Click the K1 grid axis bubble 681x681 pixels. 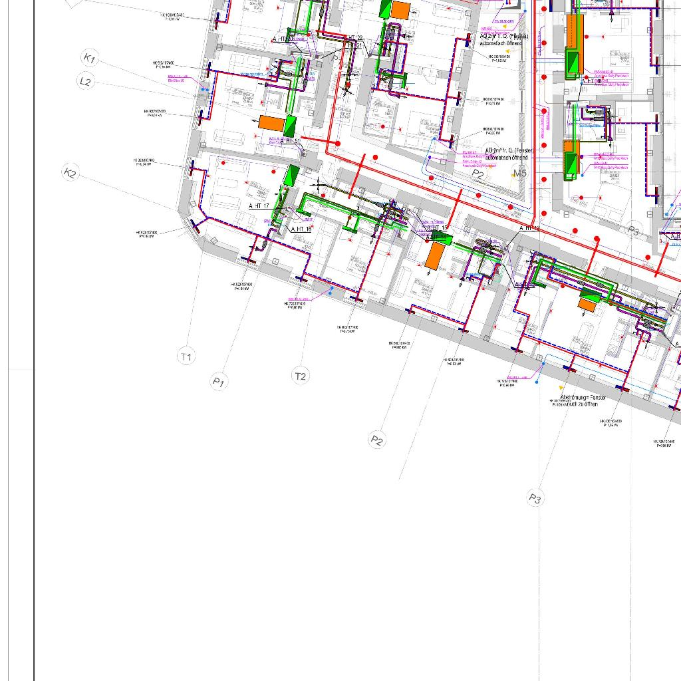(x=89, y=59)
